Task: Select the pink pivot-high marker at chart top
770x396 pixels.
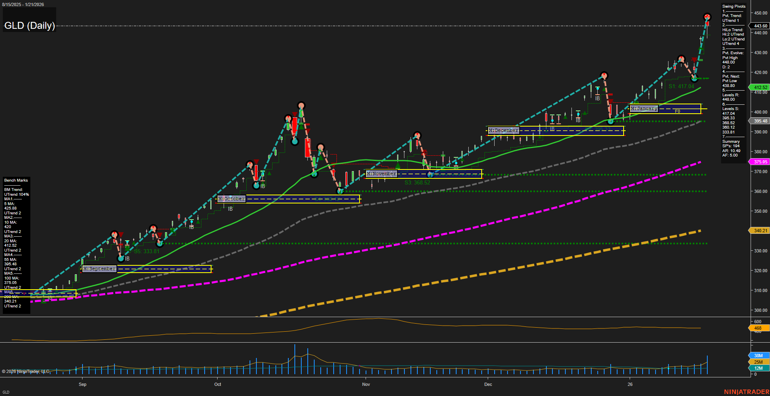Action: [707, 17]
